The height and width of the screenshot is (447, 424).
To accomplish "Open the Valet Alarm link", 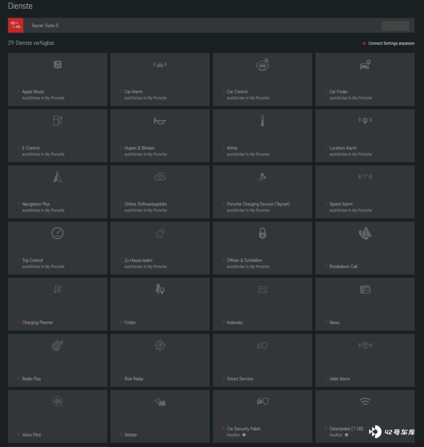I will [x=339, y=379].
